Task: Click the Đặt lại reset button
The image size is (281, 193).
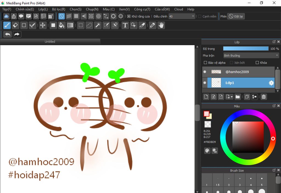Action: click(x=236, y=16)
